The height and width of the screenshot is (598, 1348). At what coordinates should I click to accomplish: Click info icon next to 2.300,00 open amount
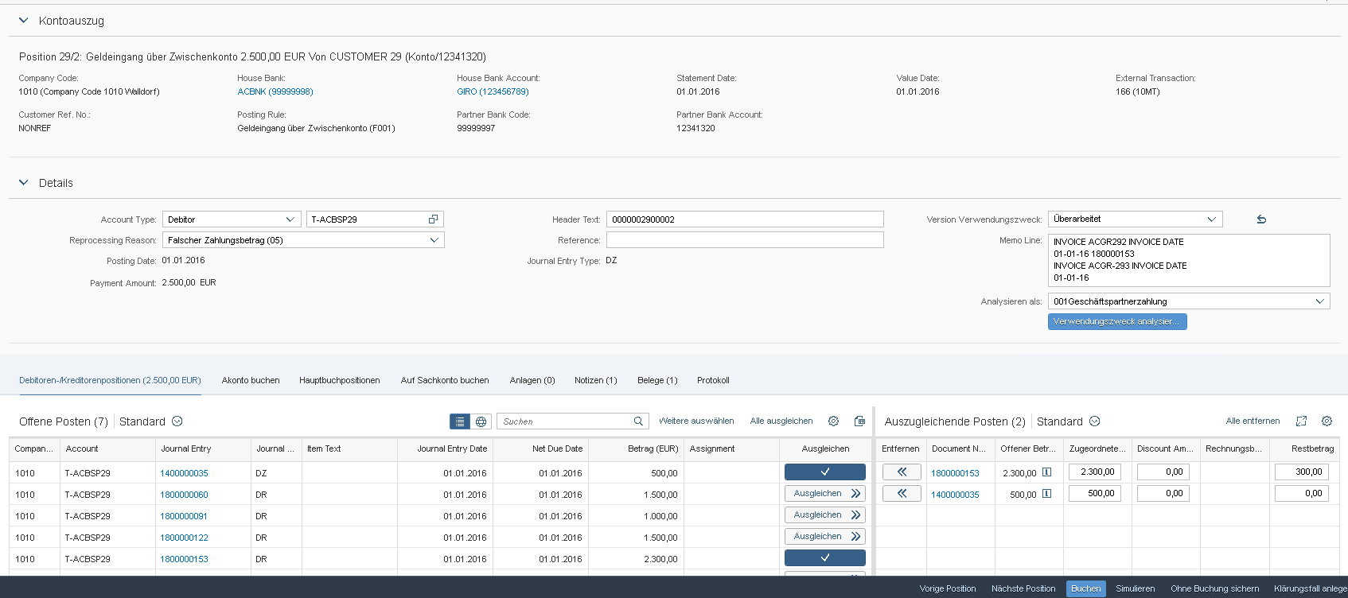[x=1047, y=472]
